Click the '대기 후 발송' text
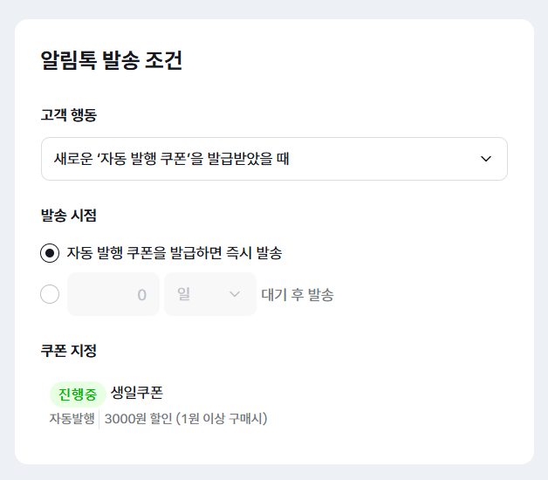548x480 pixels. tap(298, 294)
